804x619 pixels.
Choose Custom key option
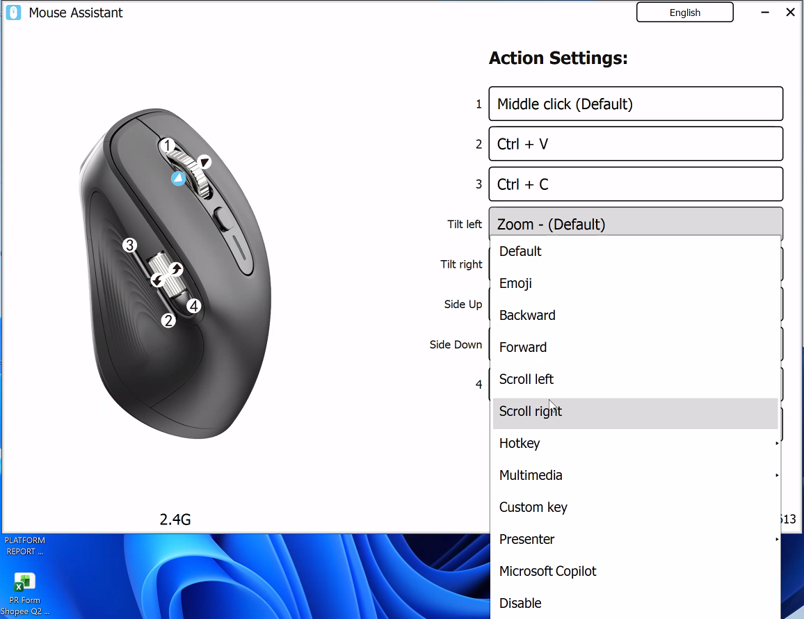coord(635,507)
